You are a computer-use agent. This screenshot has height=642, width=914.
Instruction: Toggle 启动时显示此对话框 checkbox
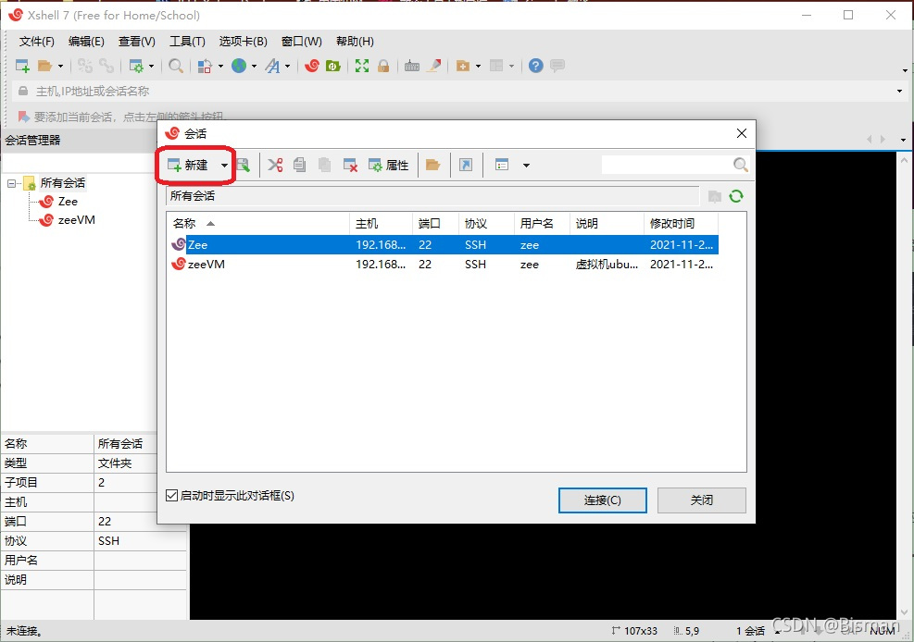tap(171, 495)
